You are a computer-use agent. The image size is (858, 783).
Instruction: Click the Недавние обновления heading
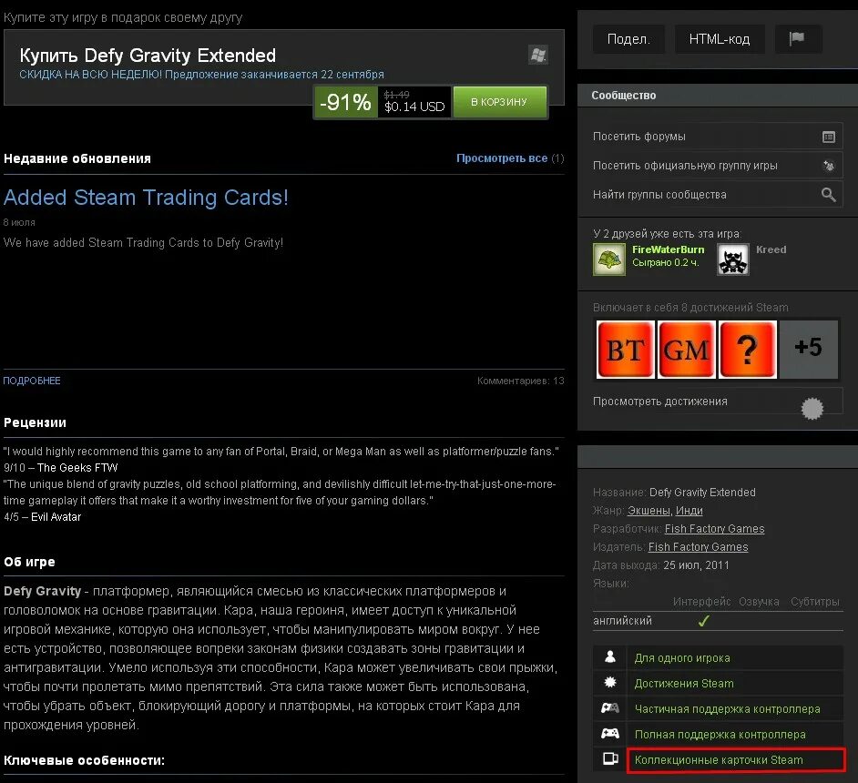pyautogui.click(x=77, y=158)
